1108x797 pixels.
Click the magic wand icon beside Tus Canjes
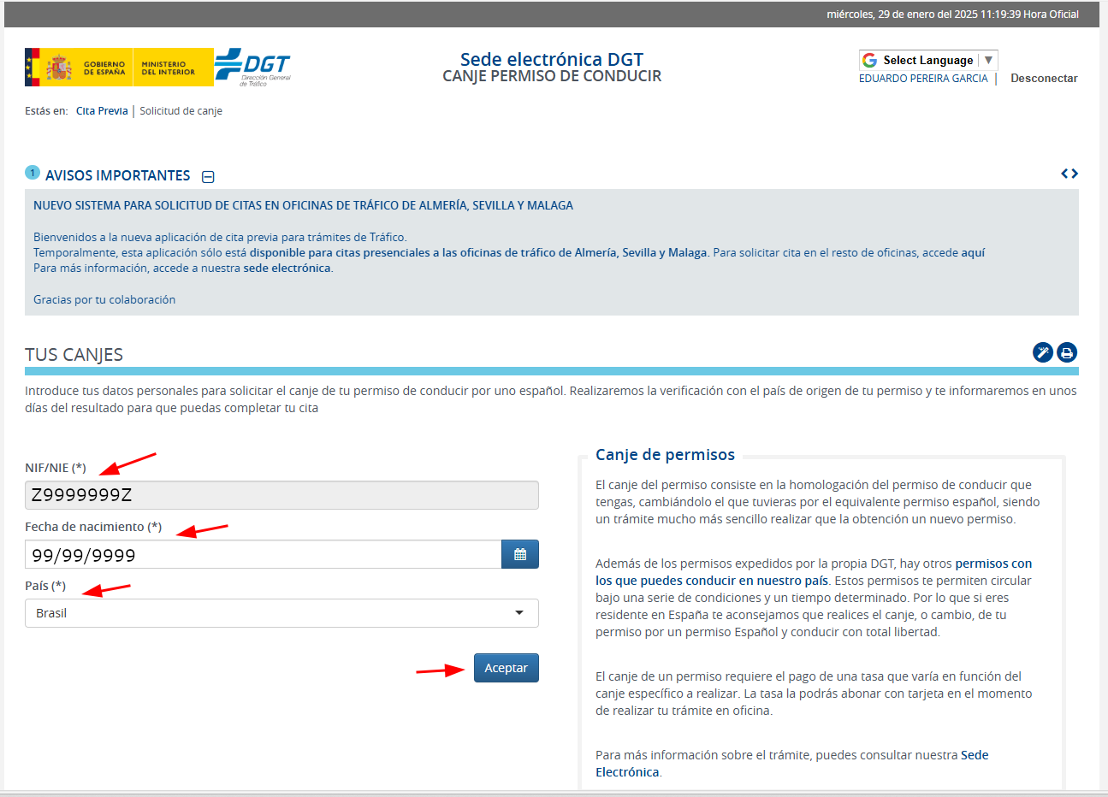(x=1042, y=352)
